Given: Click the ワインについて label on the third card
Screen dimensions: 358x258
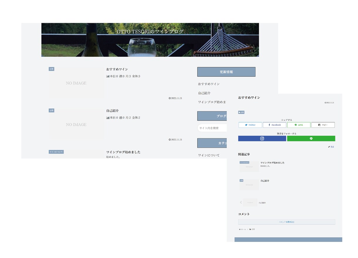Looking at the screenshot, I should coord(56,152).
